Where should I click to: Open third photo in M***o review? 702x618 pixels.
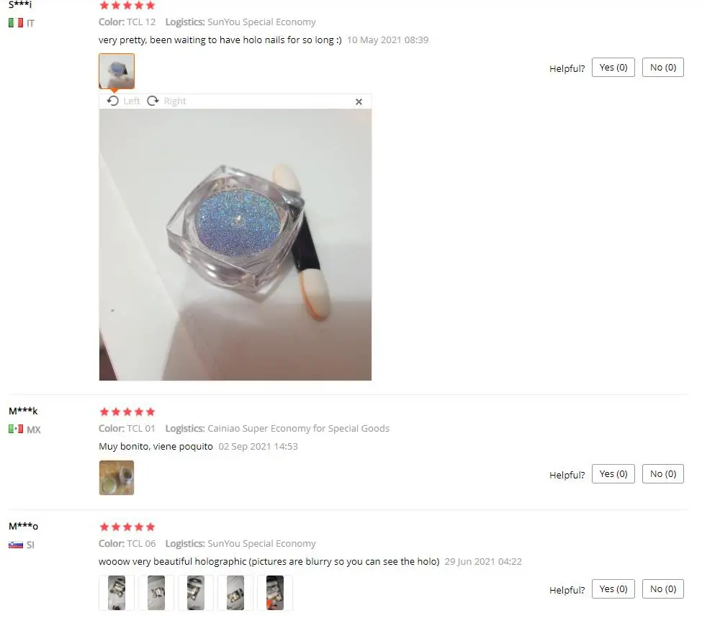tap(196, 593)
